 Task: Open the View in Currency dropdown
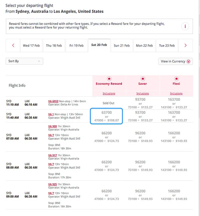coord(175,61)
